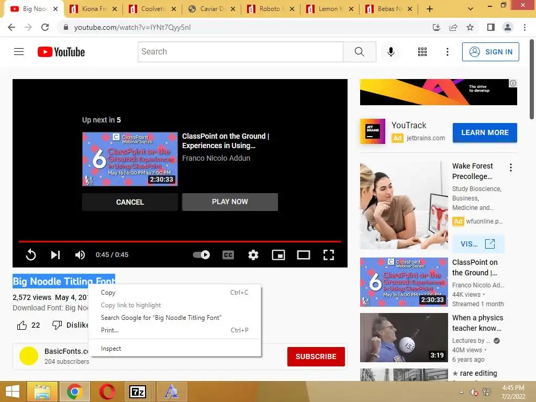Open BasicFonts channel yellow avatar
Viewport: 536px width, 402px height.
point(29,356)
